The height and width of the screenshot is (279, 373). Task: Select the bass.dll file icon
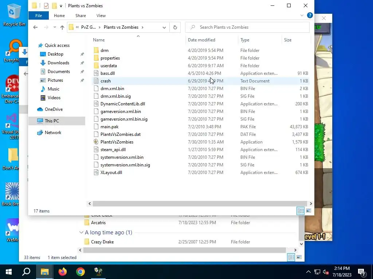point(96,73)
